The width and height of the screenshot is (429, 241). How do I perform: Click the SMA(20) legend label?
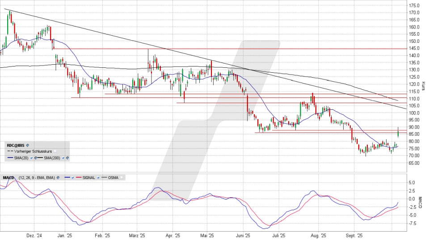tap(21, 158)
